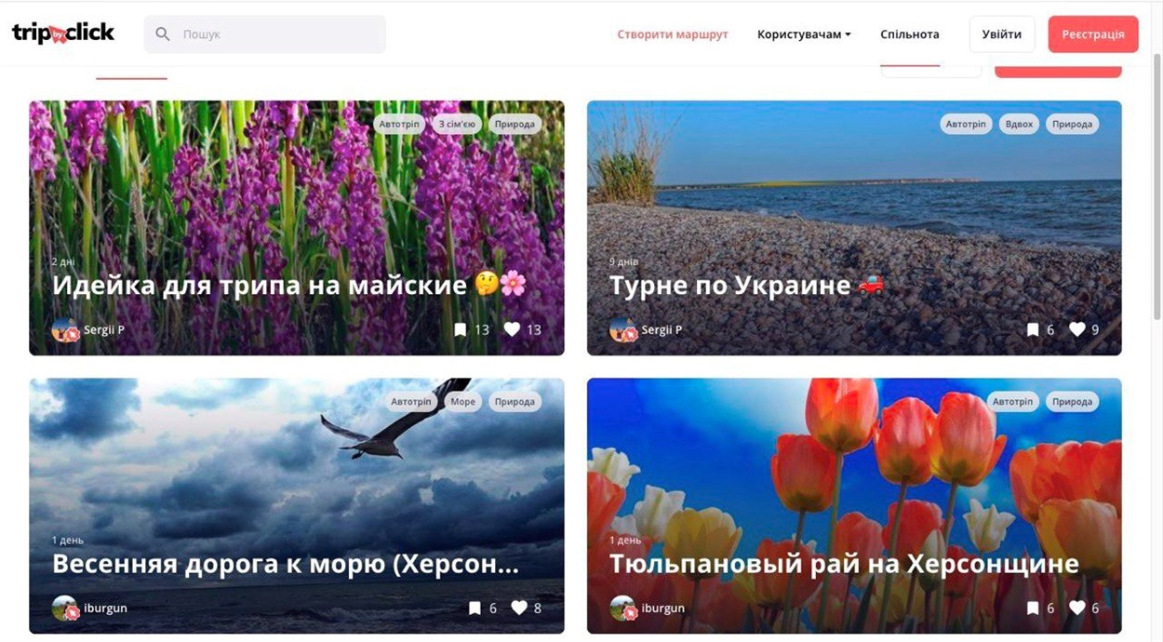Select the Вдвох tag on beach card

click(1020, 124)
